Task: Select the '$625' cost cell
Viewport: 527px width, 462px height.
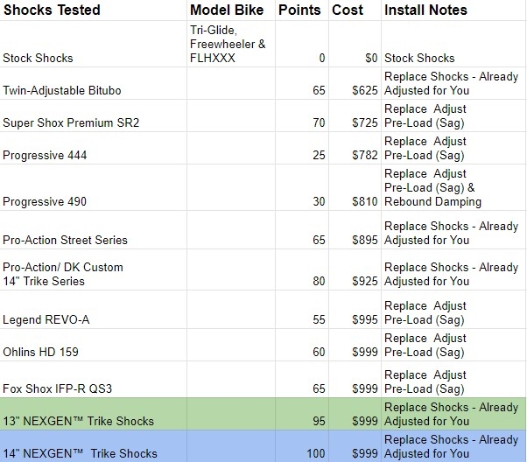Action: [x=355, y=83]
